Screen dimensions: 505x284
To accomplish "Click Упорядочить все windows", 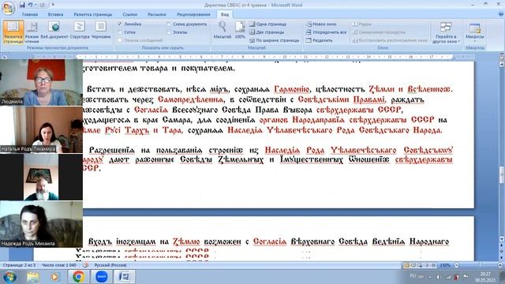I will 326,32.
